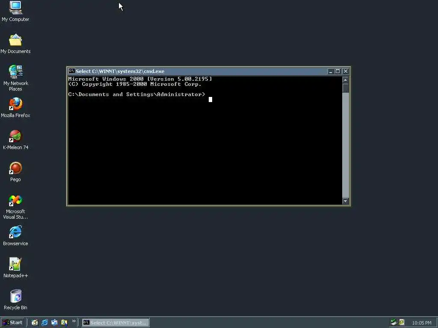Open the Start menu
This screenshot has width=438, height=328.
[13, 322]
